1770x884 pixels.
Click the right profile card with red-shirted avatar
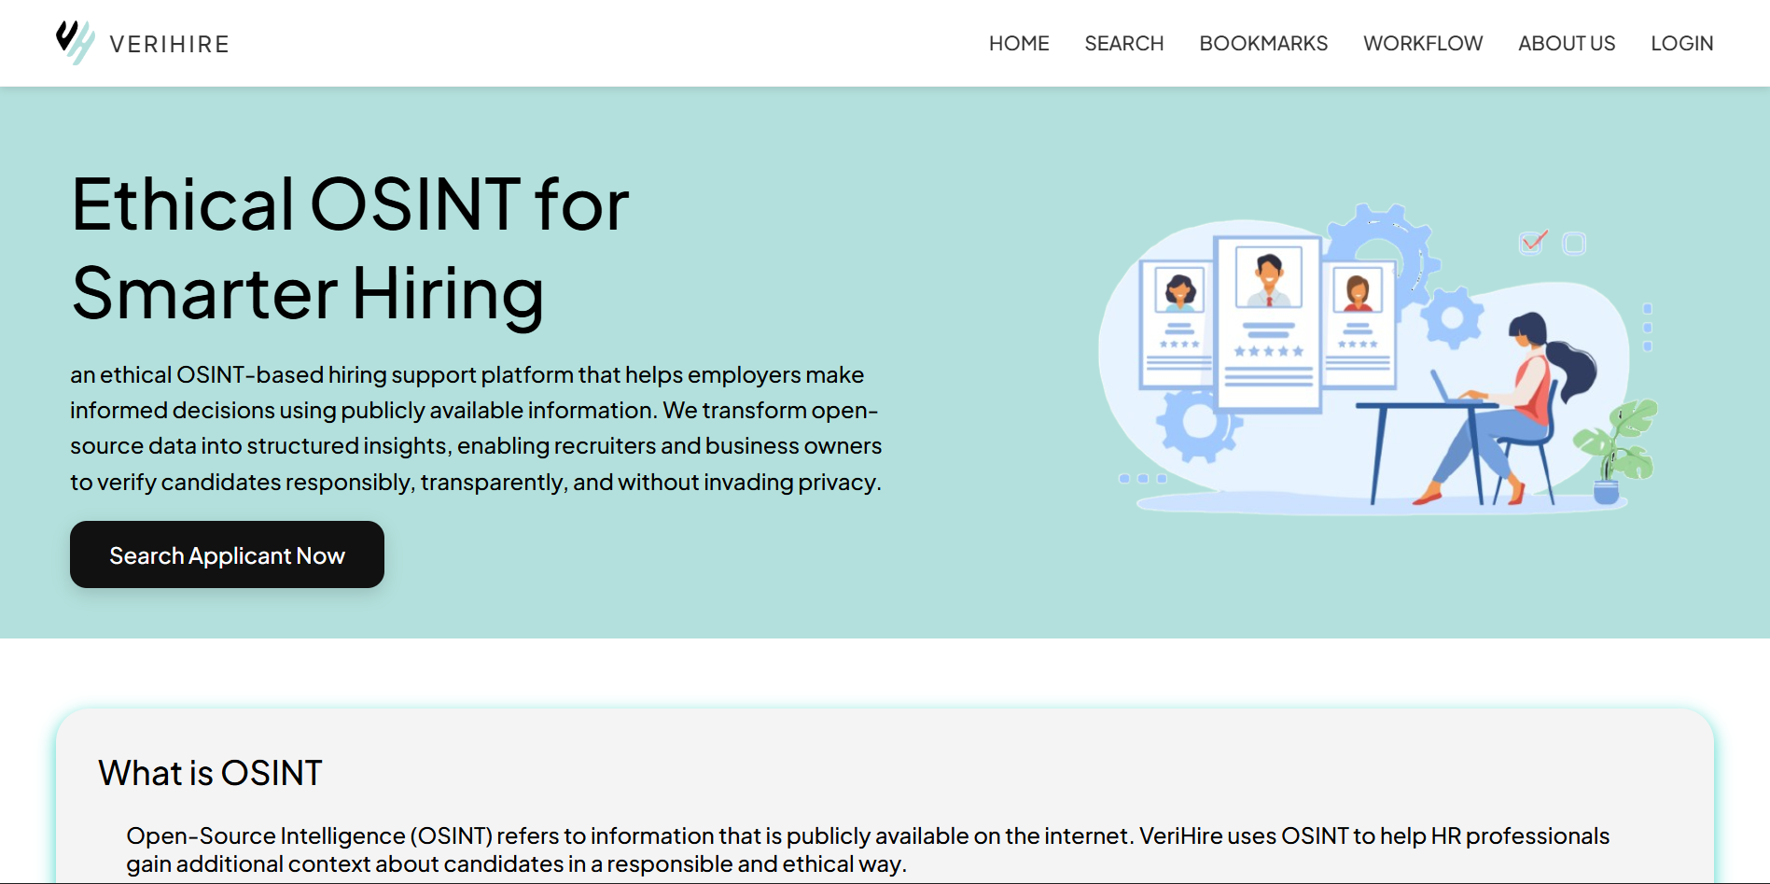click(1359, 322)
